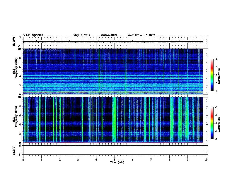The width and height of the screenshot is (232, 179).
Task: Click the ch.1 frequency axis "6" tick label
Action: 20,67
